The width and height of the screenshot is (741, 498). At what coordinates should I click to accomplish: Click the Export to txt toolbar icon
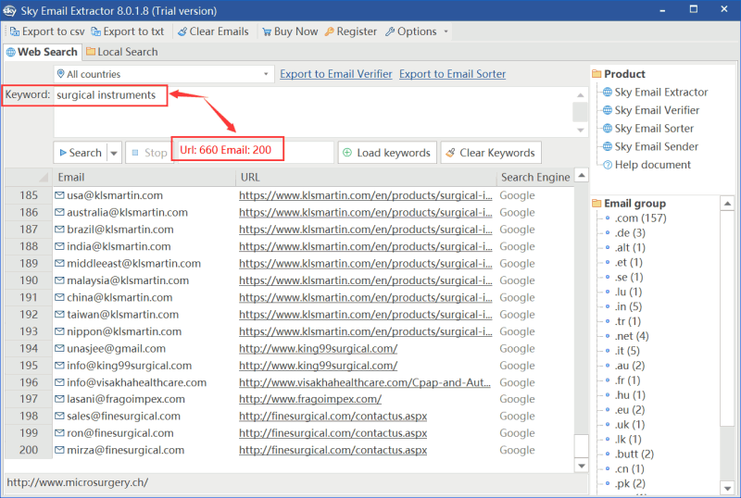point(96,31)
